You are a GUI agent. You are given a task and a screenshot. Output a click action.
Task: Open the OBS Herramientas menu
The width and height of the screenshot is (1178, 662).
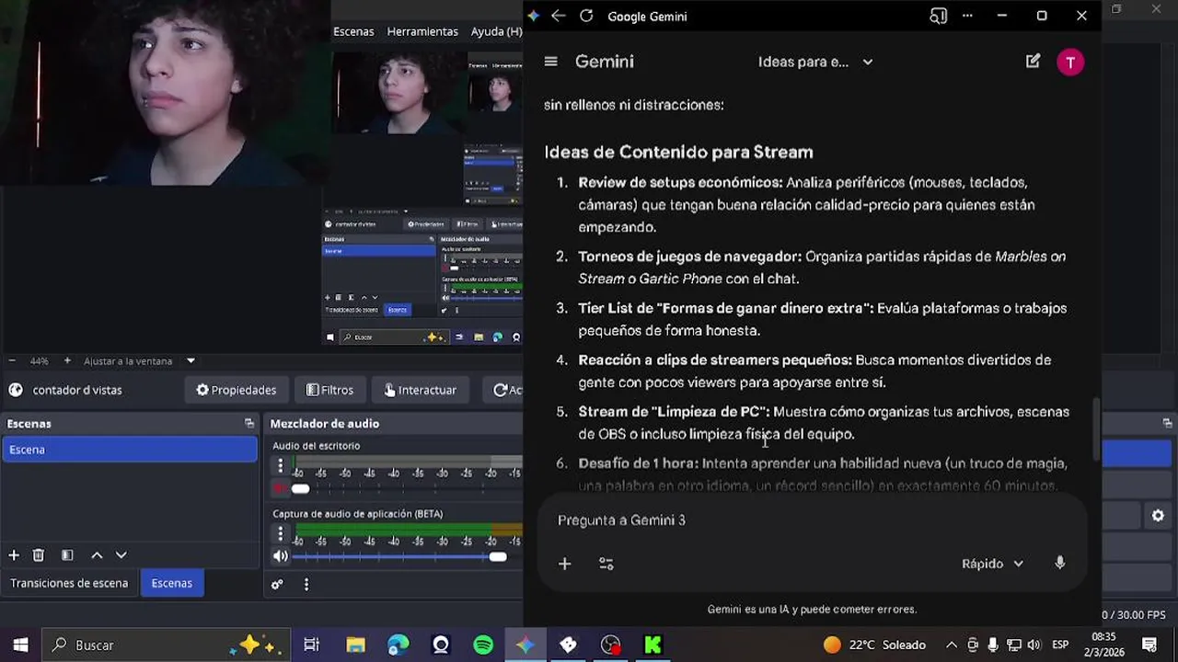(422, 31)
